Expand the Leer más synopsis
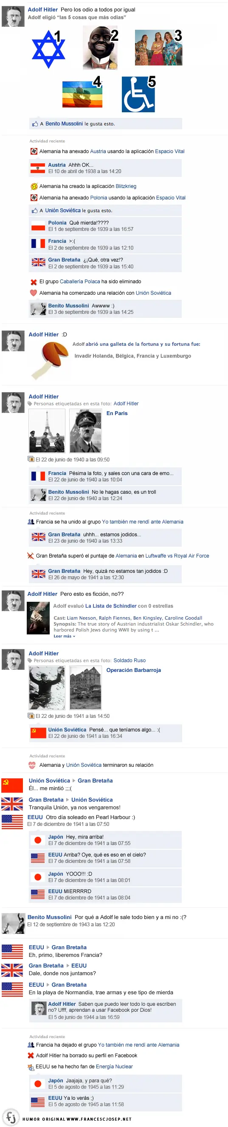The height and width of the screenshot is (1127, 228). 64,636
